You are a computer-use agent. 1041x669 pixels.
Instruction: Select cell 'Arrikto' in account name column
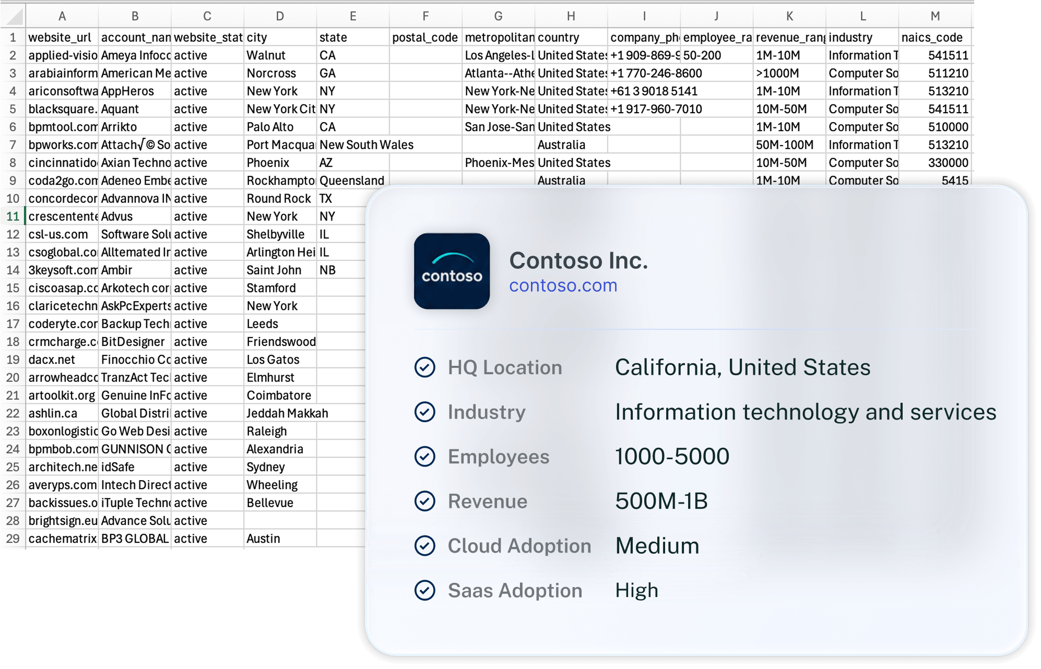click(135, 127)
